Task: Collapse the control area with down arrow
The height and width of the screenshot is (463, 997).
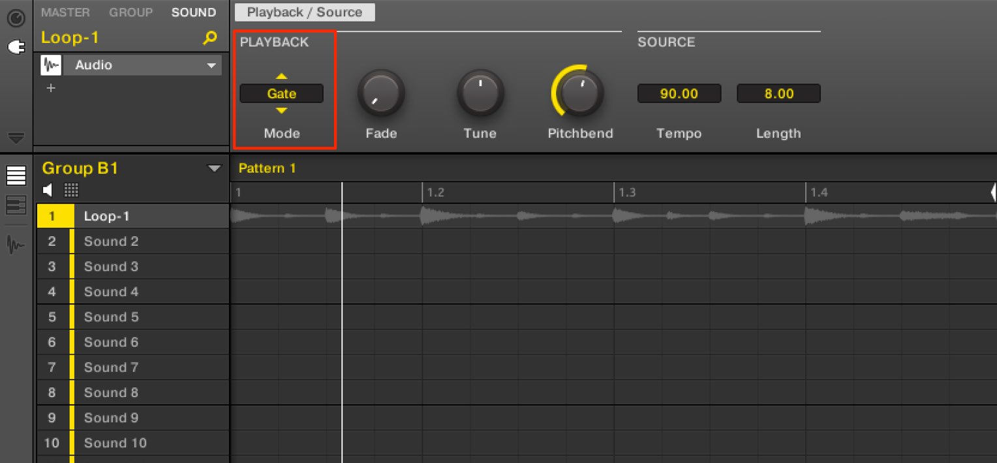Action: [x=16, y=138]
